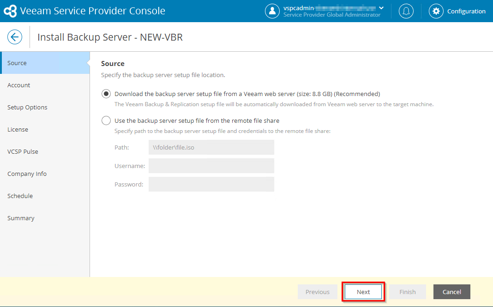Open the Configuration link
Screen dimensions: 493x307
click(466, 12)
